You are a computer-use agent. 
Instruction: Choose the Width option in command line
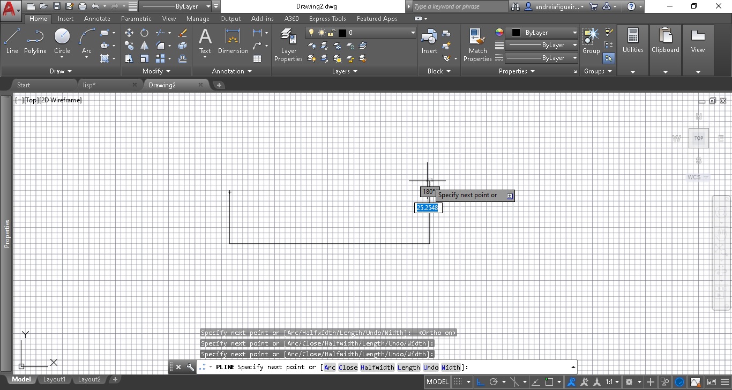coord(451,367)
